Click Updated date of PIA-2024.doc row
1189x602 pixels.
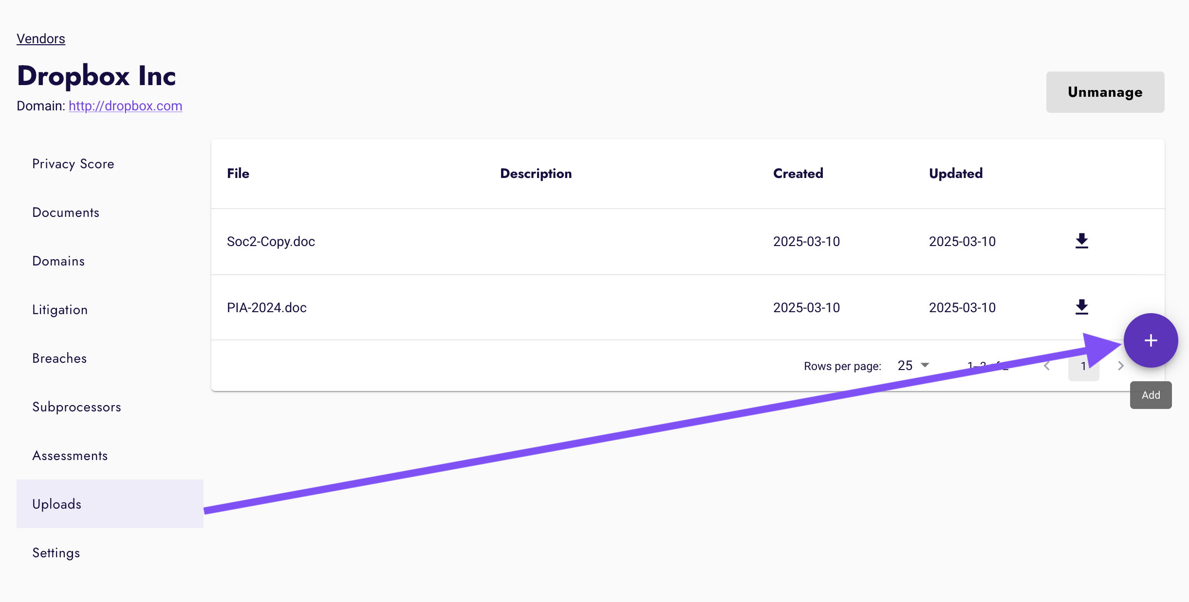coord(962,308)
